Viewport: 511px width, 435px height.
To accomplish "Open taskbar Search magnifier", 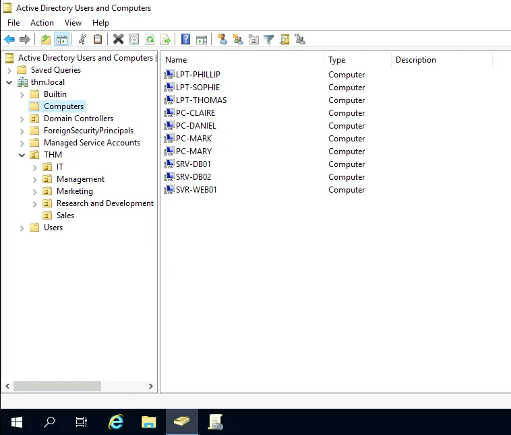I will 49,422.
